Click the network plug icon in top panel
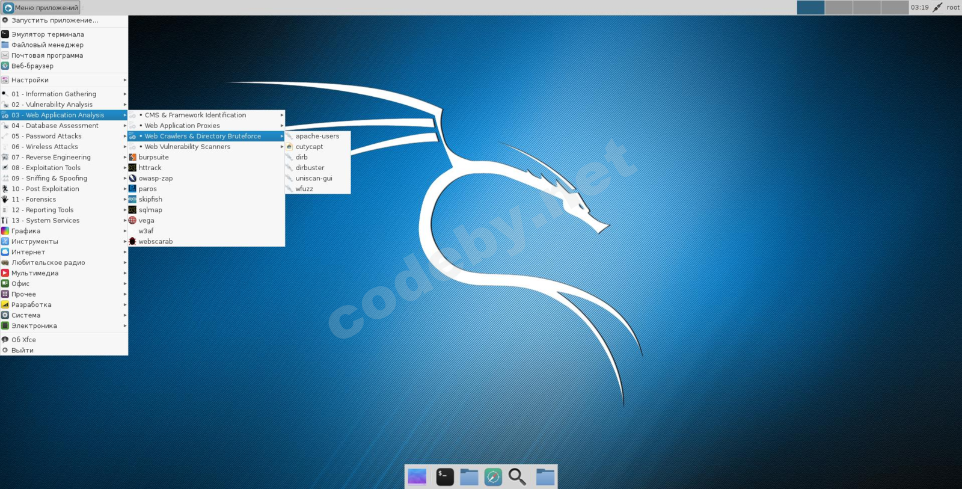The image size is (962, 489). [937, 7]
